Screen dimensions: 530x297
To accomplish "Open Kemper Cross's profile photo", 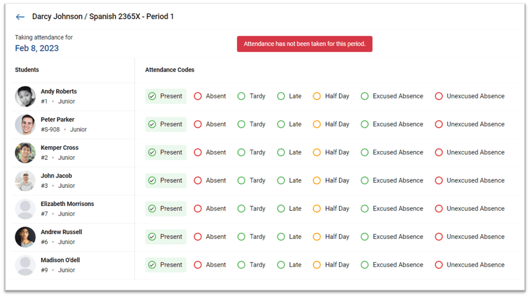I will pos(25,153).
